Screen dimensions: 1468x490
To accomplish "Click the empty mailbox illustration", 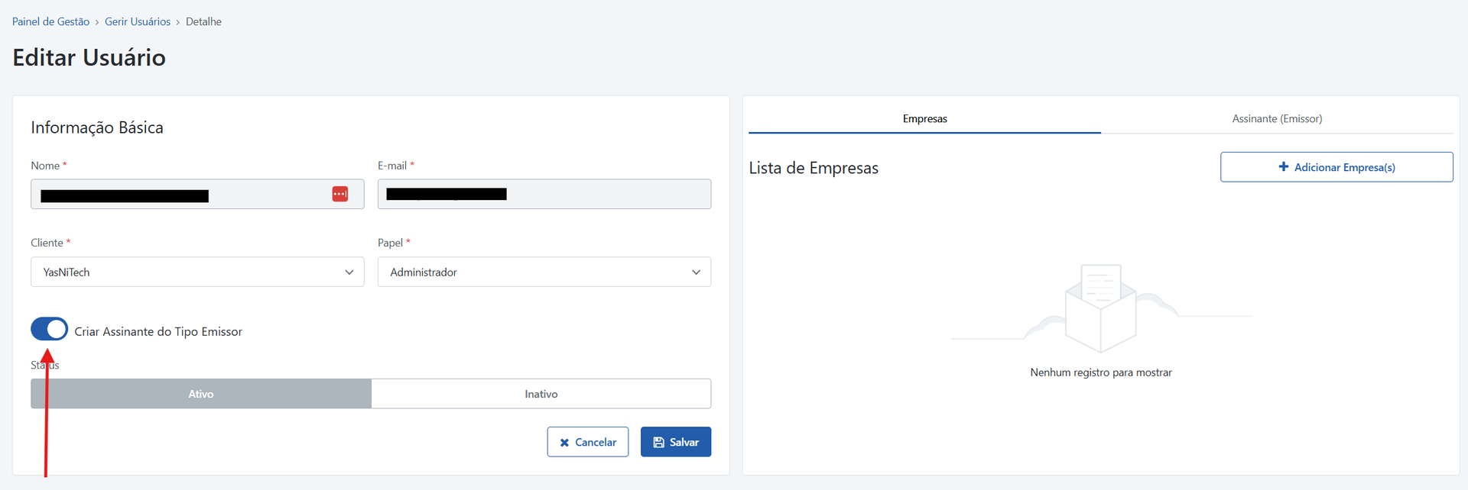I will [1100, 308].
